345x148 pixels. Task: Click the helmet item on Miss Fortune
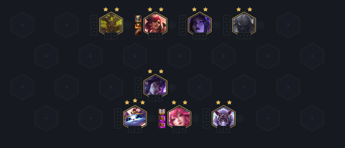(138, 19)
